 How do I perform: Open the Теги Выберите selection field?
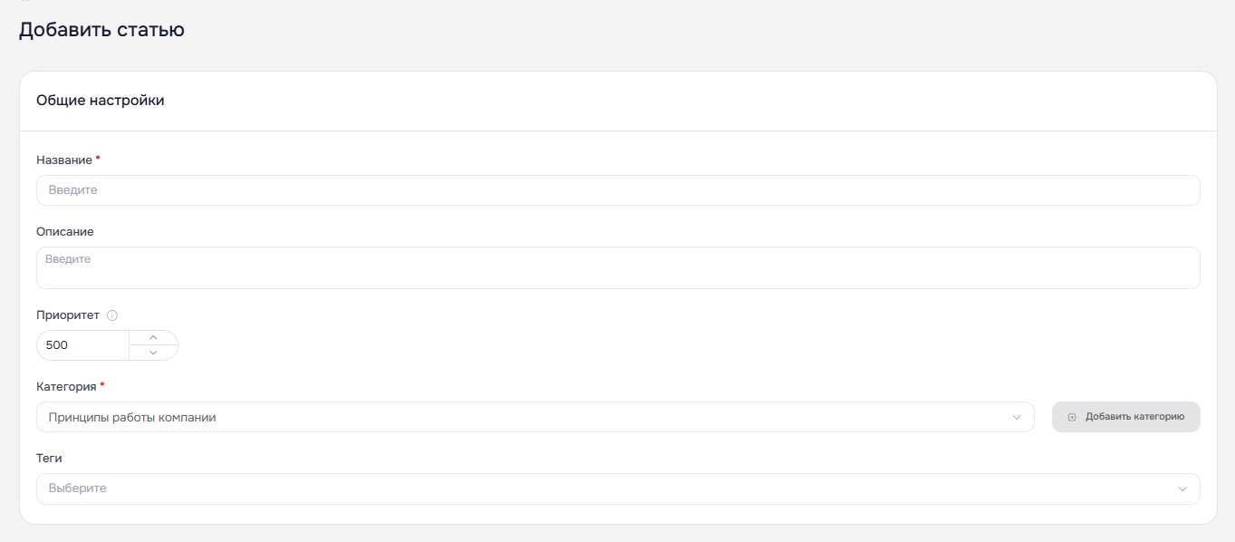618,489
